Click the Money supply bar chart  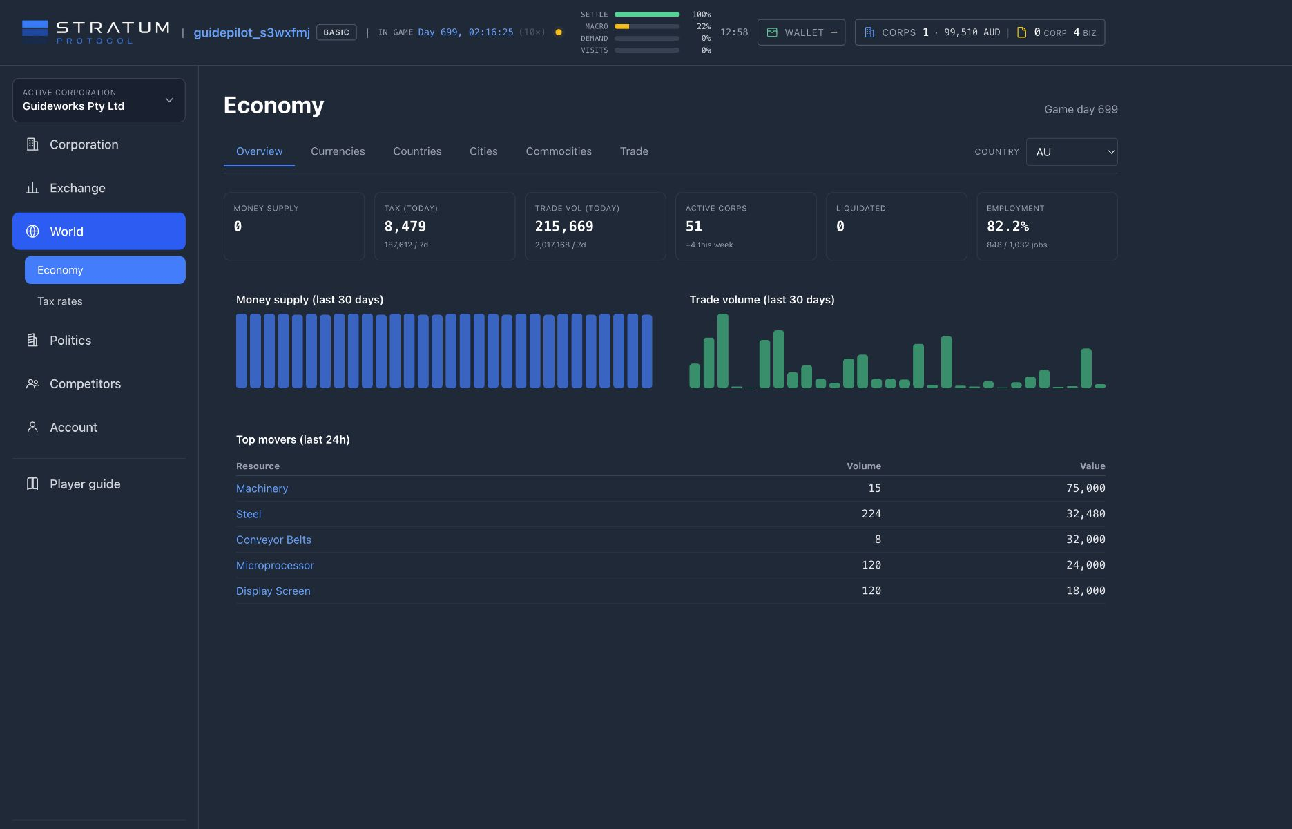(444, 351)
